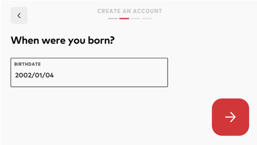Screen dimensions: 257x145
Task: Go back using the left chevron button
Action: coord(19,16)
